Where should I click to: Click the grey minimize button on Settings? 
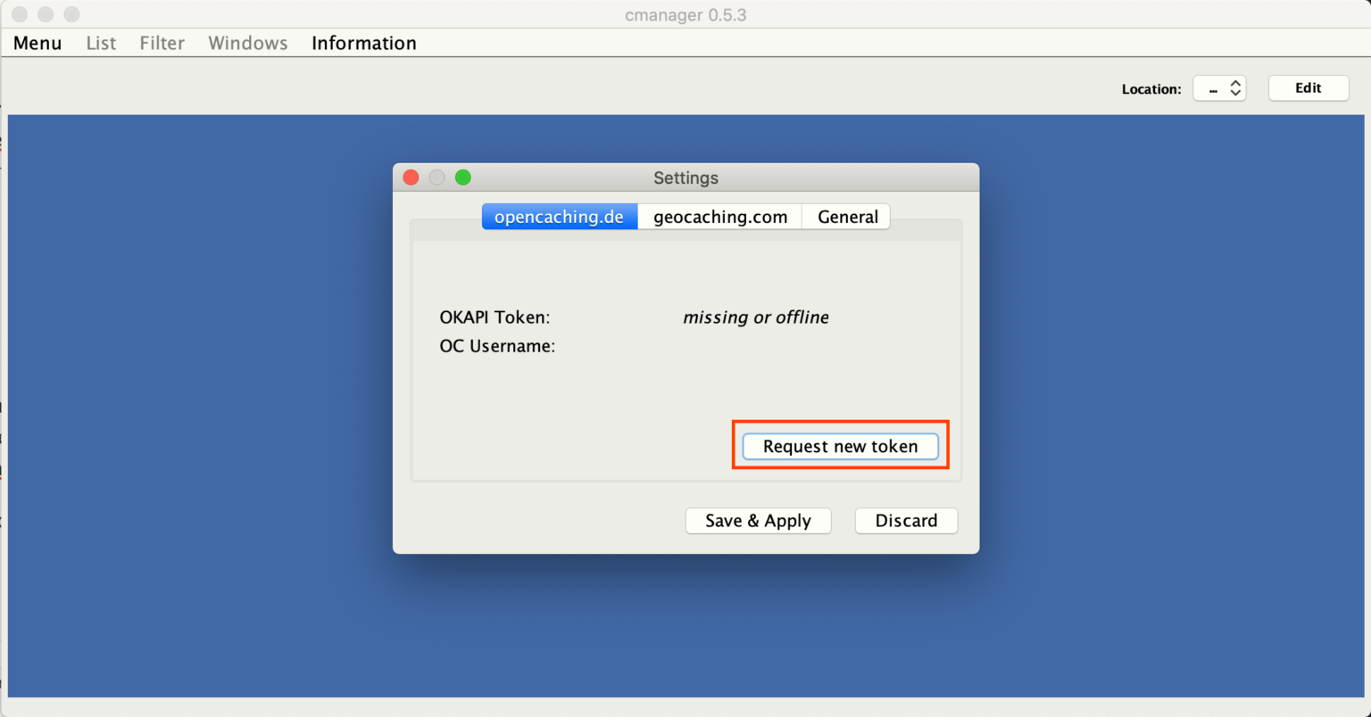pos(437,177)
